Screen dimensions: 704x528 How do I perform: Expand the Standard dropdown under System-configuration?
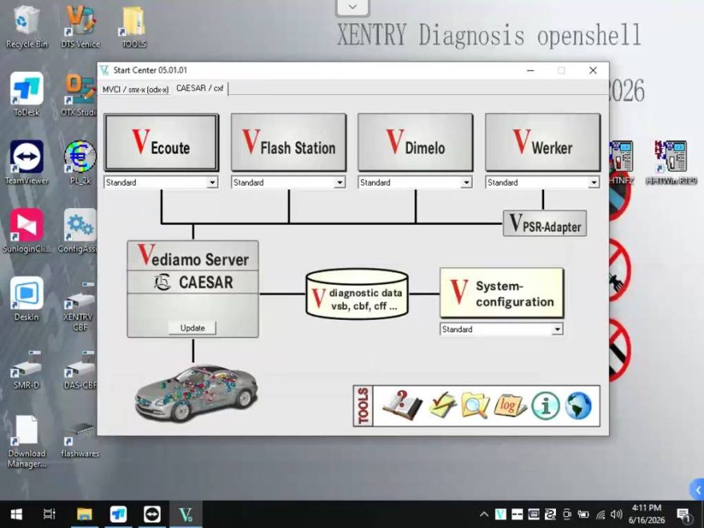coord(557,329)
